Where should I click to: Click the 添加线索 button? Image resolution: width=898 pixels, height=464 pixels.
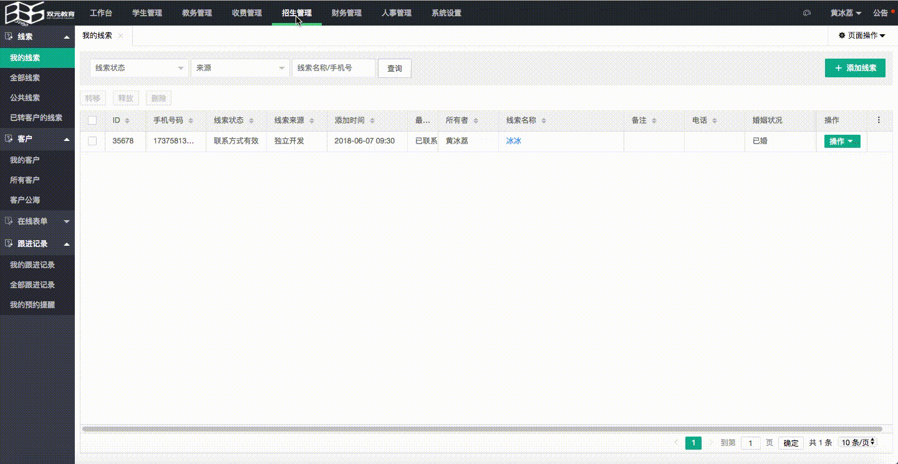tap(854, 68)
